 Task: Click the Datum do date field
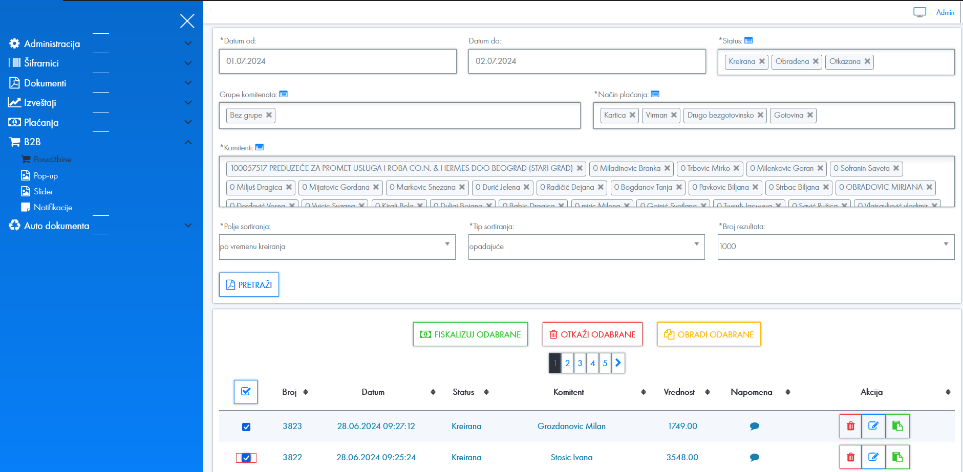tap(587, 61)
